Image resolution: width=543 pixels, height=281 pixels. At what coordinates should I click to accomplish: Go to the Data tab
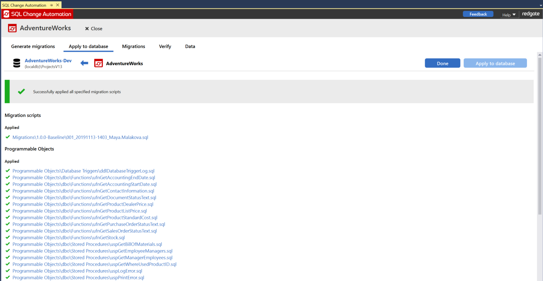190,46
